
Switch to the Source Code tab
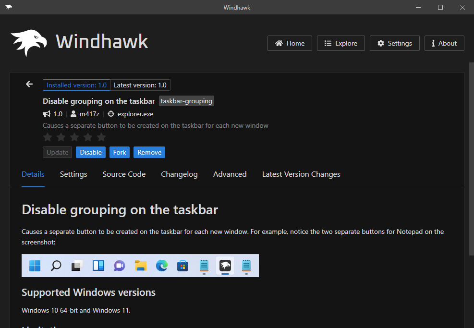pyautogui.click(x=124, y=174)
